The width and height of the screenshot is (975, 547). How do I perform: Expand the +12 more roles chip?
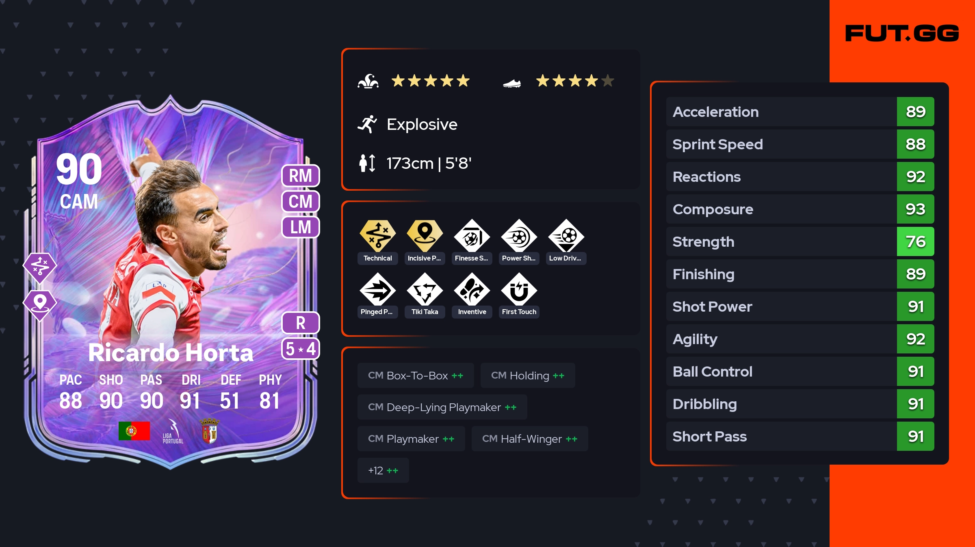[383, 470]
